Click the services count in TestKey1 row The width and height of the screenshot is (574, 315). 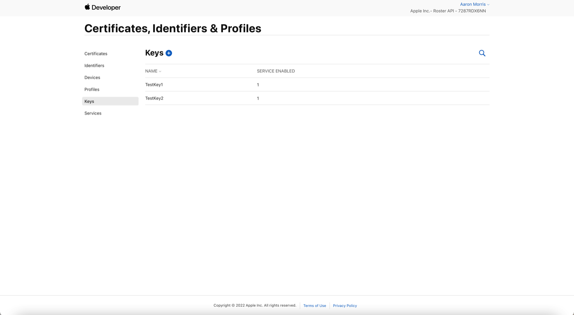[258, 85]
